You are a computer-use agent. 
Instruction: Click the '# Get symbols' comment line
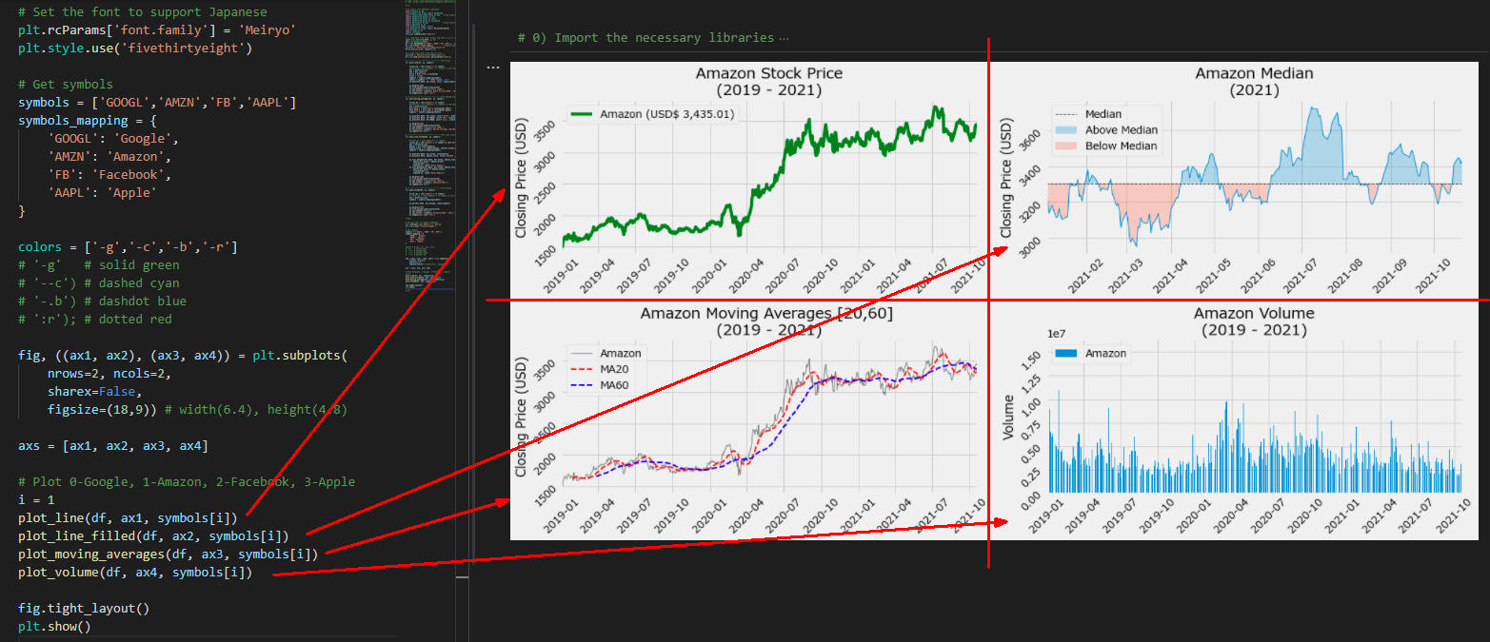point(65,84)
